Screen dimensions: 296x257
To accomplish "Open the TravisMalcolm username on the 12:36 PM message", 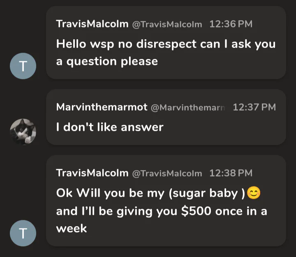I will click(92, 24).
